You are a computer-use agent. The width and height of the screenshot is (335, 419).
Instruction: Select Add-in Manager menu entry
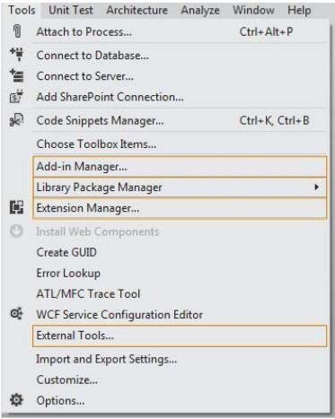coord(180,166)
